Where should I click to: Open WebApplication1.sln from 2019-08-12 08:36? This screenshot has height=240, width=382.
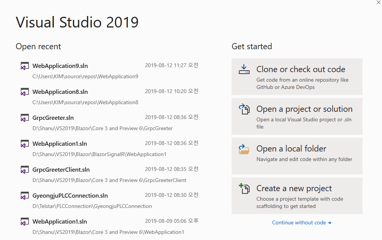[60, 144]
